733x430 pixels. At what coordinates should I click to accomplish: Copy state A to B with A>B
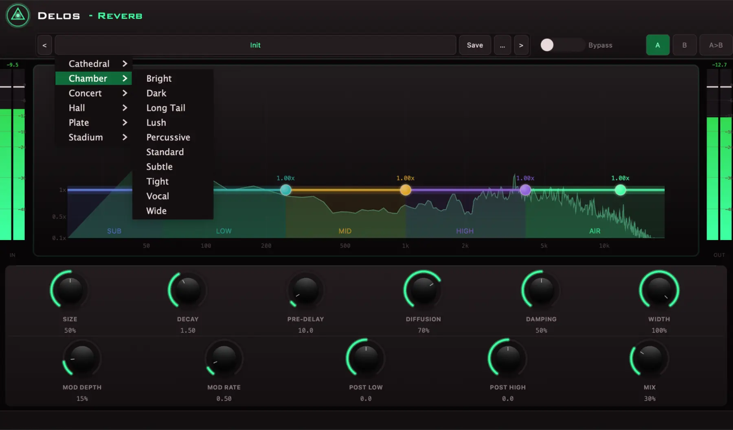tap(716, 45)
